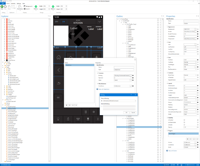Click the rewind icon on phone preview
Screen dimensions: 200x166
pos(58,97)
